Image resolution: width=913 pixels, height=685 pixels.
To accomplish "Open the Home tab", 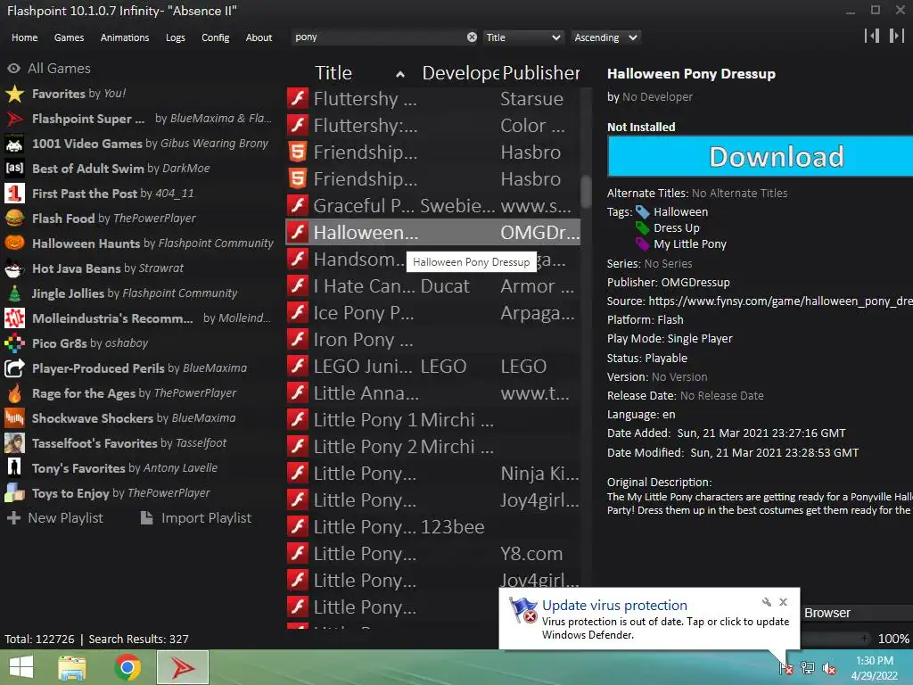I will pos(24,37).
